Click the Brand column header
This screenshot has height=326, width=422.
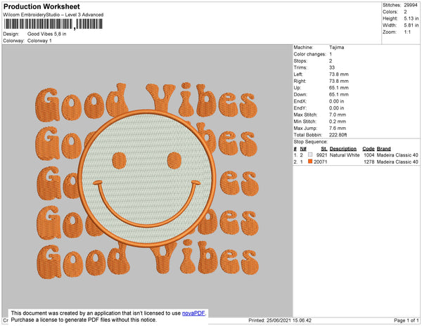tap(383, 148)
